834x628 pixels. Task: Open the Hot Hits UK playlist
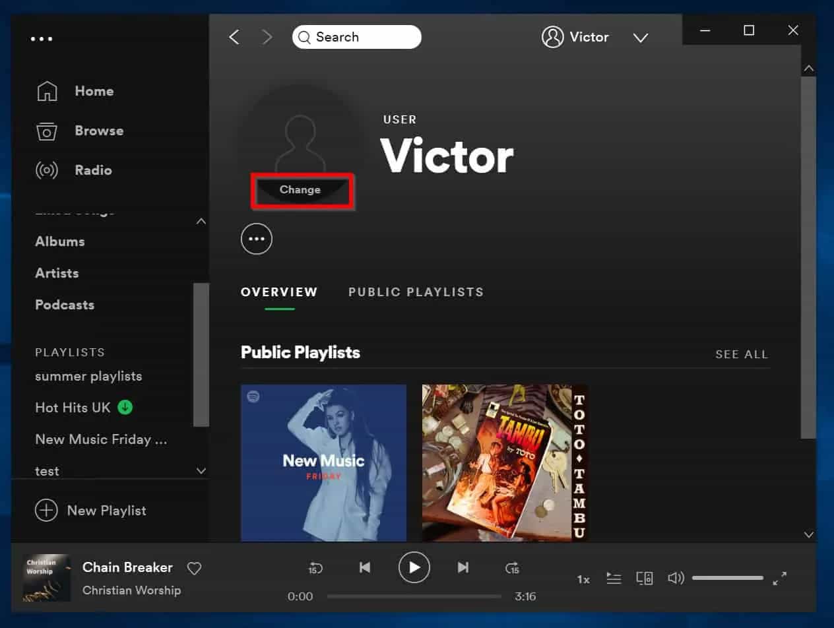tap(73, 408)
